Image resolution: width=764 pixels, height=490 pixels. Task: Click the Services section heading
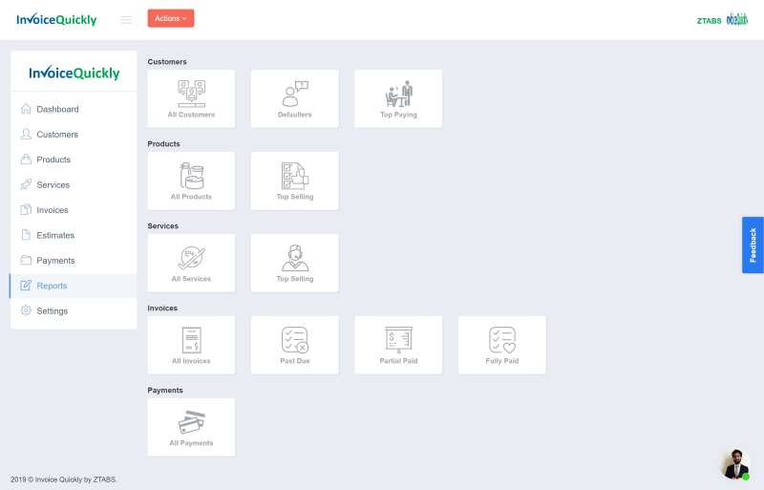tap(162, 225)
